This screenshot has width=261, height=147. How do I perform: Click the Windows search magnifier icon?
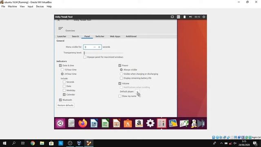click(14, 143)
